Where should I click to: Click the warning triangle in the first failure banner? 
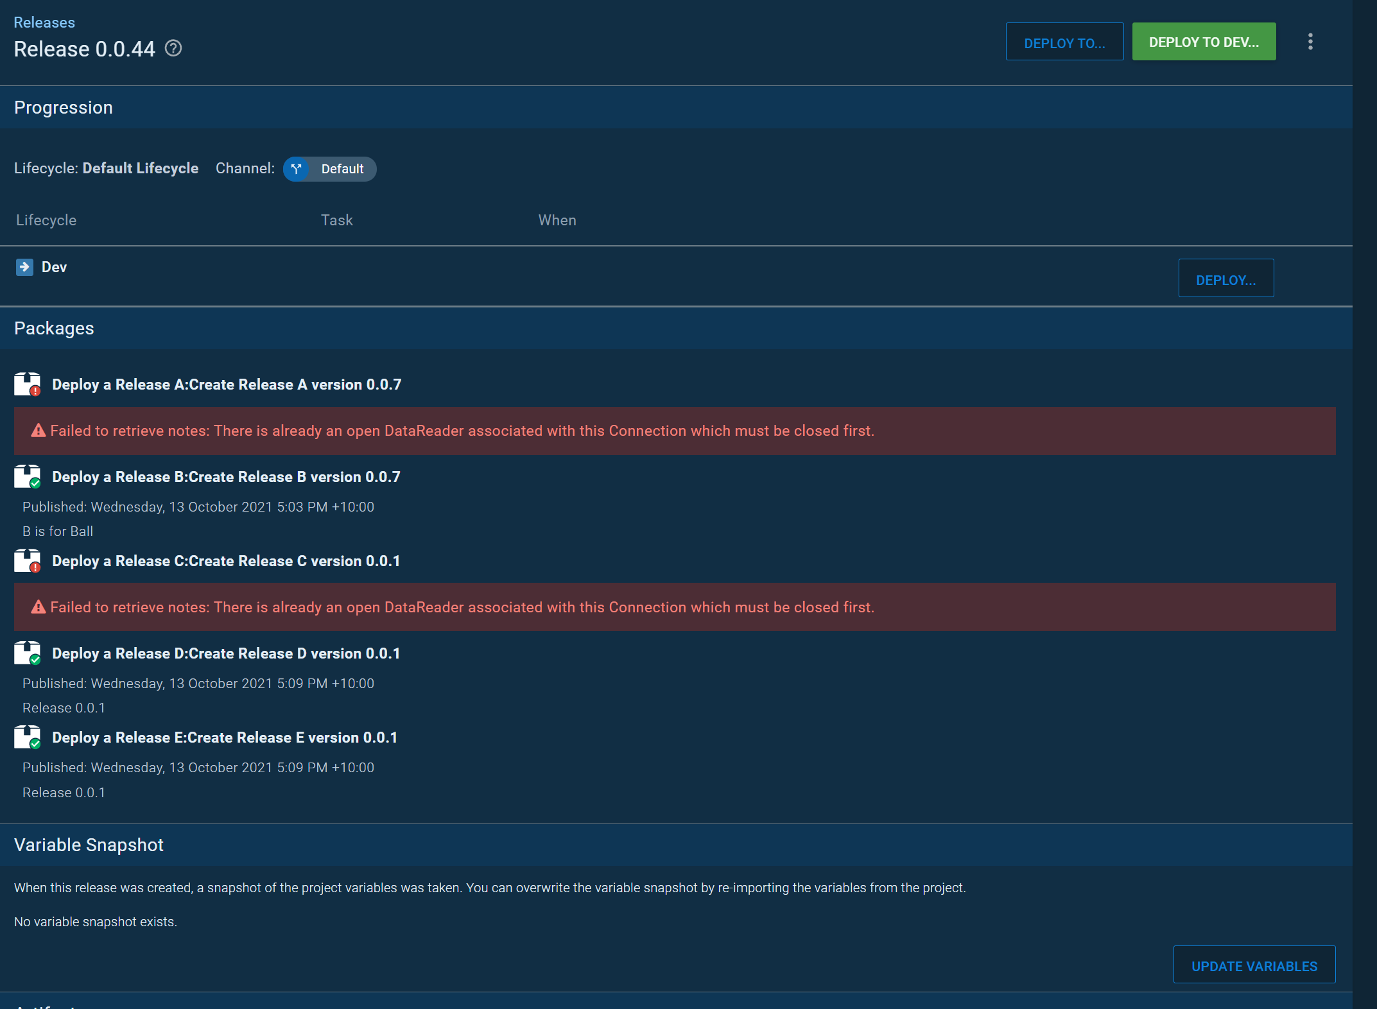tap(38, 431)
